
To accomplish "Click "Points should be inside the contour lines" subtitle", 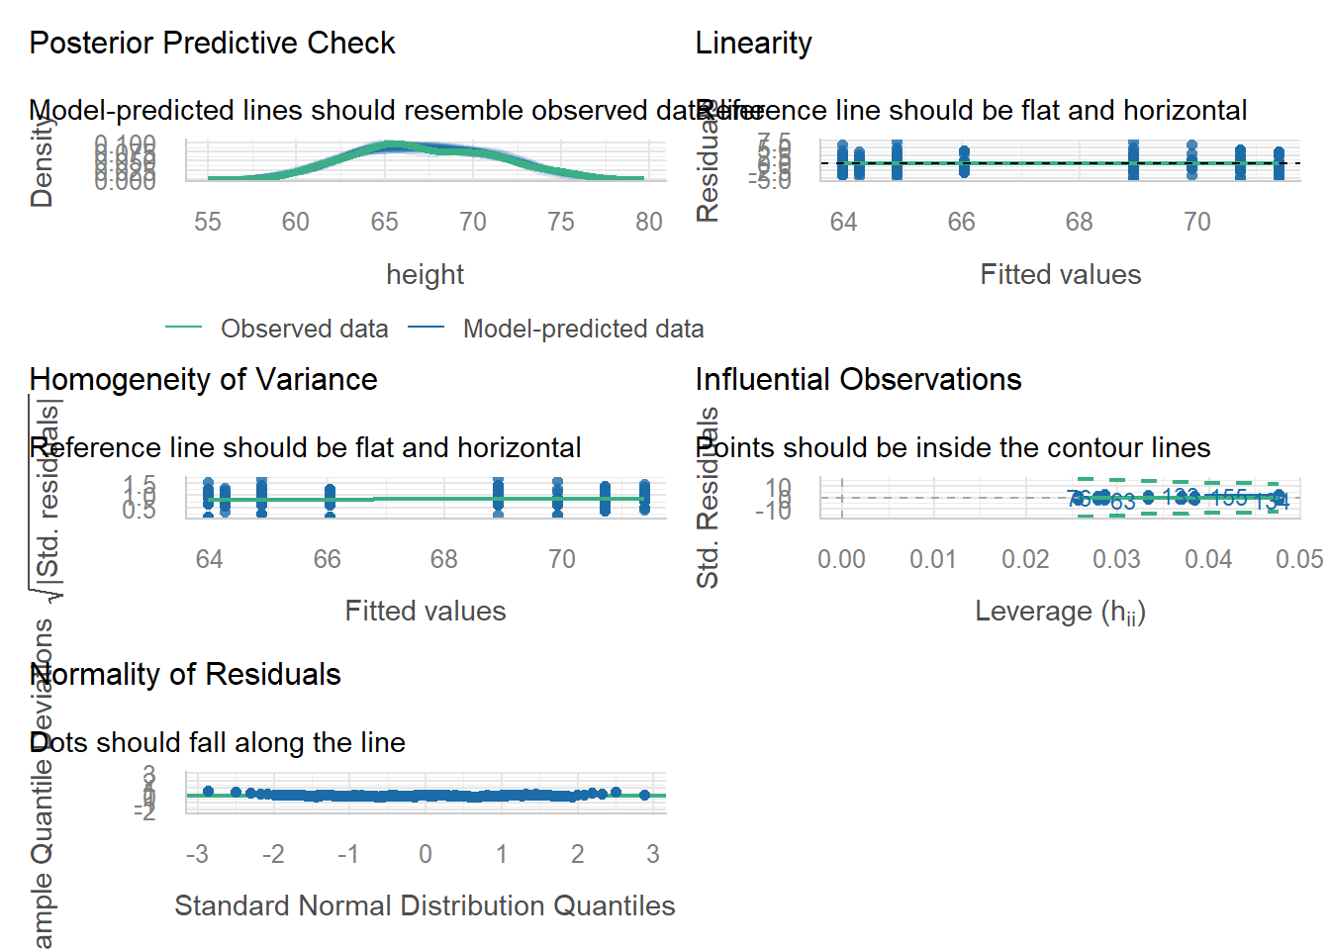I will (953, 448).
